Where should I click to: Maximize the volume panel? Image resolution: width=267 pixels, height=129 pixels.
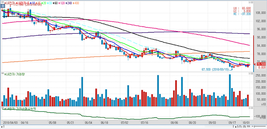click(x=250, y=74)
